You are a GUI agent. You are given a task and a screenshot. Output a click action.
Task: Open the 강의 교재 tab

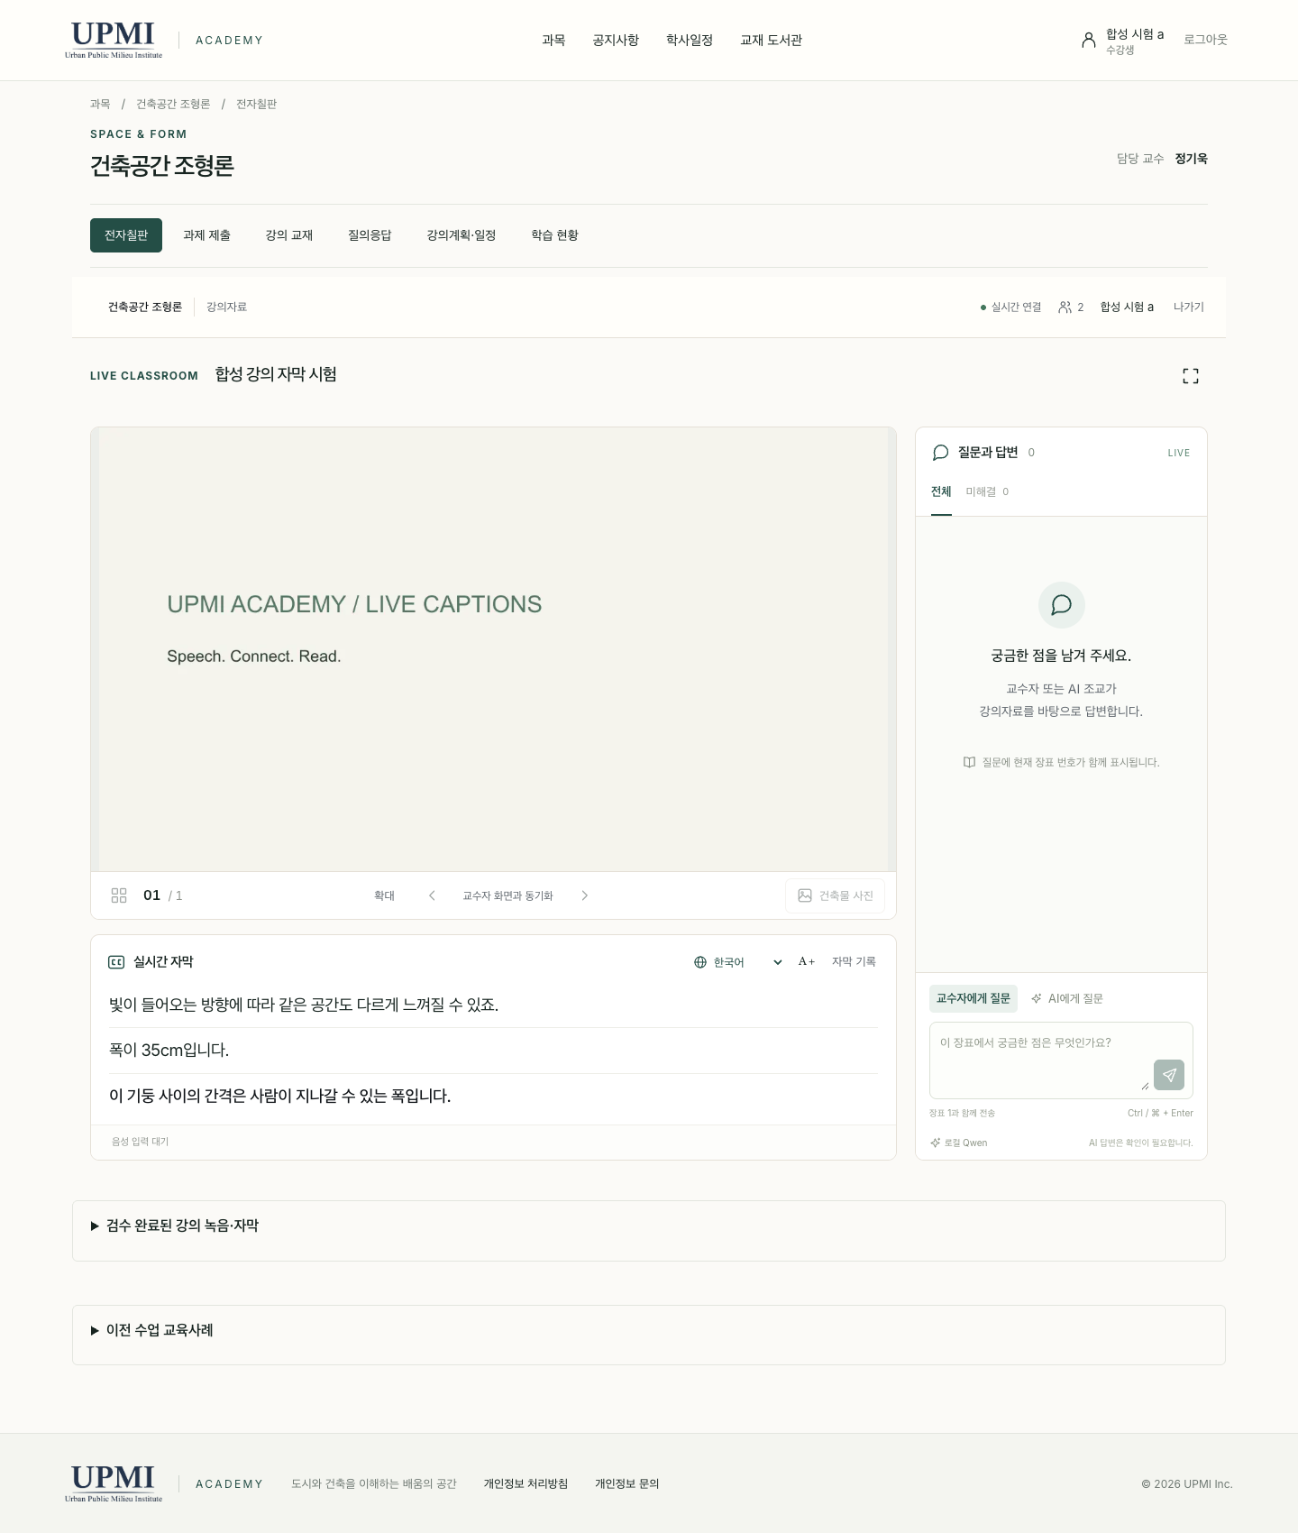click(x=289, y=235)
